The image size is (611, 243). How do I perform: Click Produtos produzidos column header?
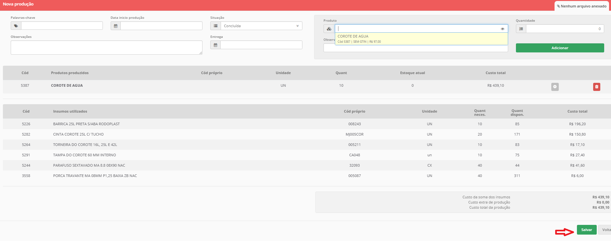click(x=70, y=73)
